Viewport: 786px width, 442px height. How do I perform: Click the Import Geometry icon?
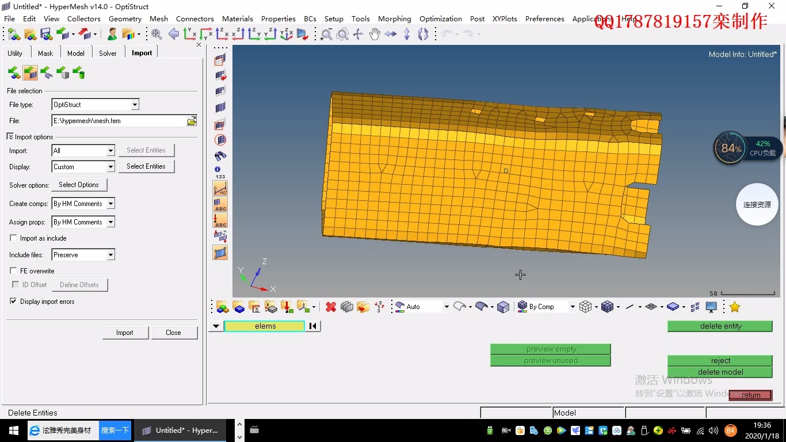pyautogui.click(x=46, y=73)
